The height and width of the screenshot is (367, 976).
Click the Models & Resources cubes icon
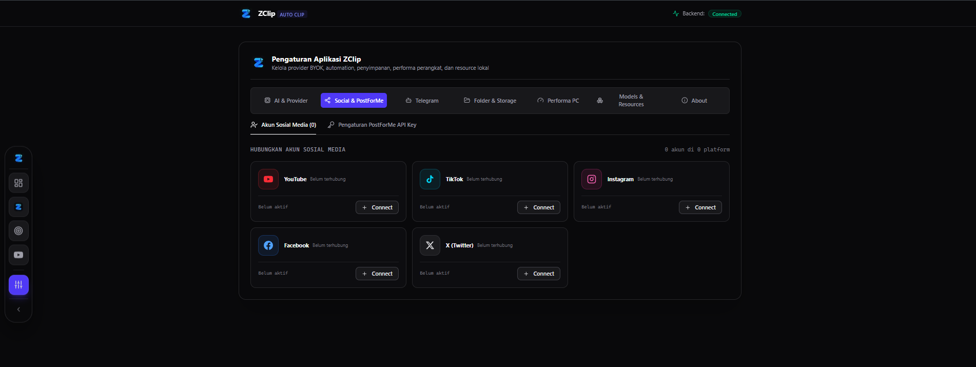[x=600, y=101]
